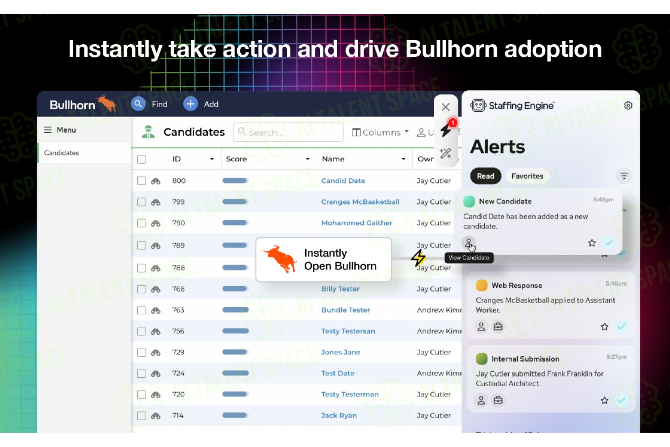Toggle the select-all header checkbox
The image size is (670, 447).
point(142,159)
